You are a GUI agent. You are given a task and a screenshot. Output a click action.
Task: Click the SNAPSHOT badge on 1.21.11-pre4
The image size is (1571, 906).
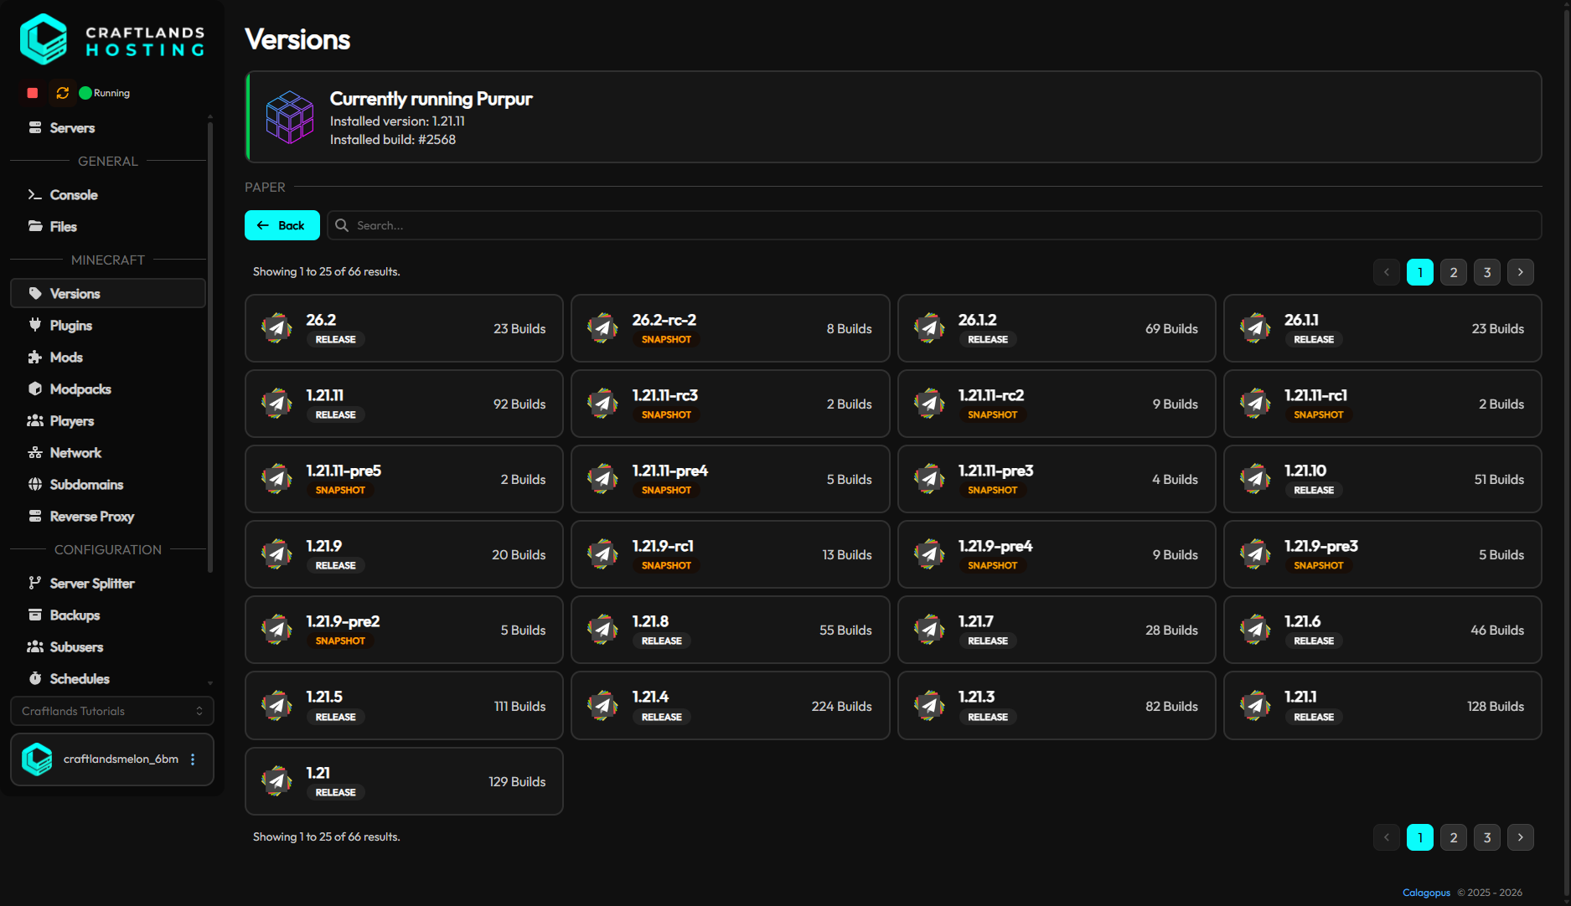[x=666, y=491]
